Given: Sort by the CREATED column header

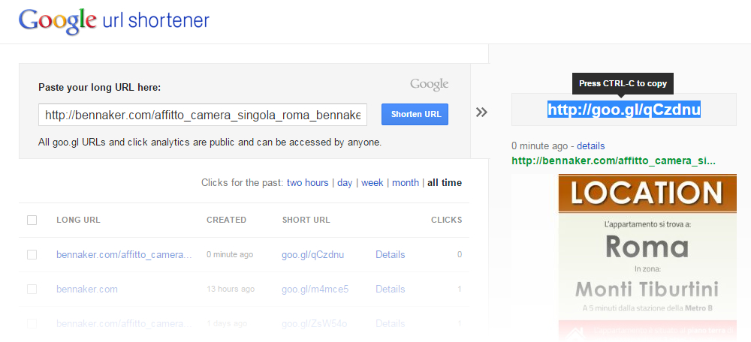Looking at the screenshot, I should (226, 220).
